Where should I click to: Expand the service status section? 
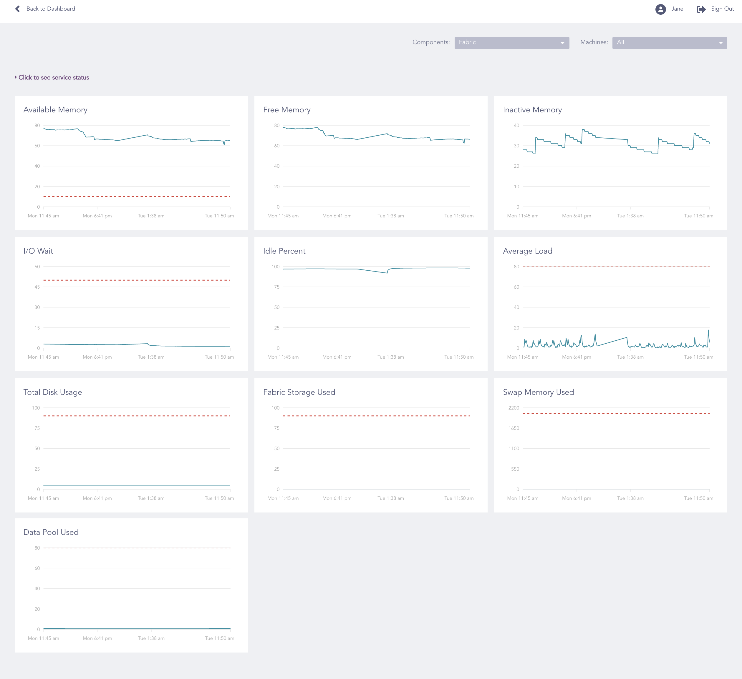click(54, 77)
